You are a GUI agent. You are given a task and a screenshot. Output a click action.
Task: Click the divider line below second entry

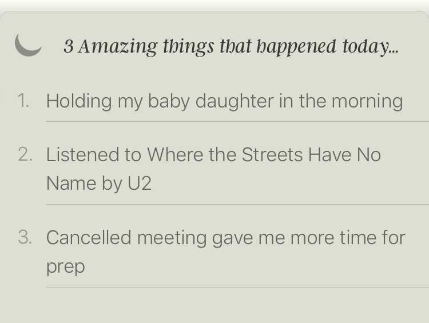[237, 204]
